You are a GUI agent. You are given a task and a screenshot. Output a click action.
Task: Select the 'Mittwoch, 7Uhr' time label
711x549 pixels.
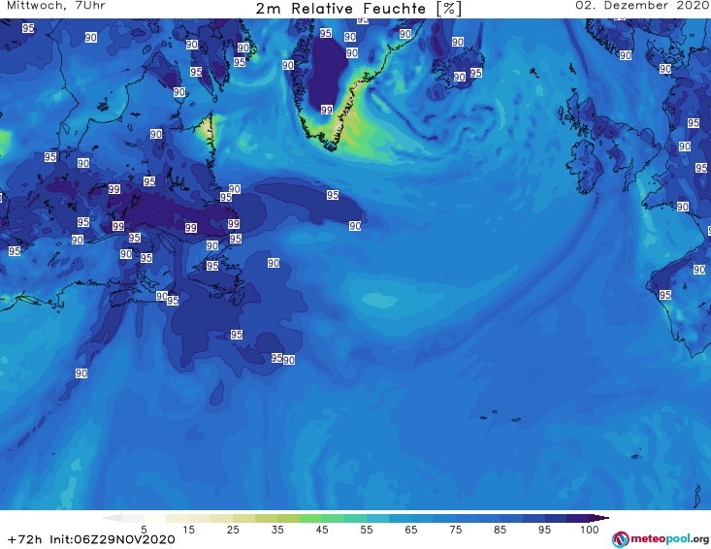click(x=56, y=6)
